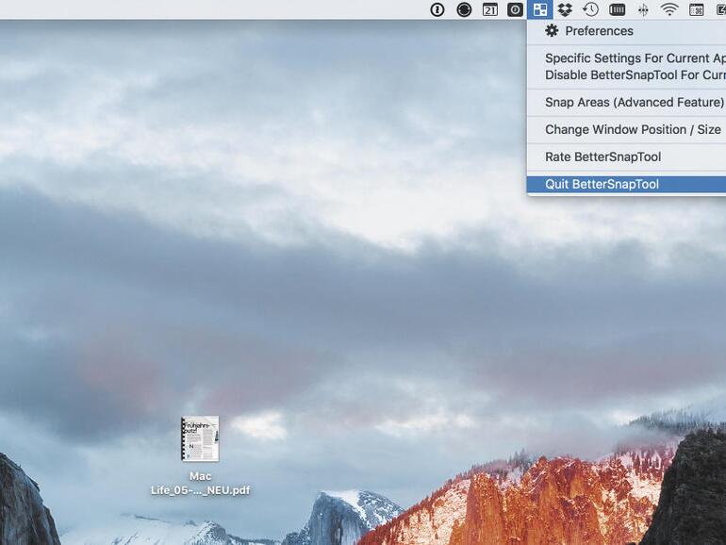Select Disable BetterSnapTool For Current App
Screen dimensions: 726x545
tap(626, 75)
